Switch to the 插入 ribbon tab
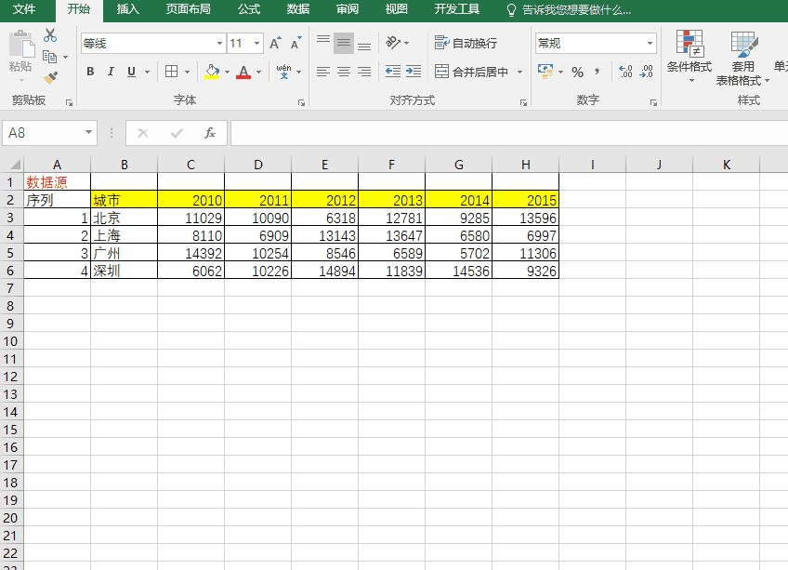Viewport: 788px width, 570px height. (127, 10)
